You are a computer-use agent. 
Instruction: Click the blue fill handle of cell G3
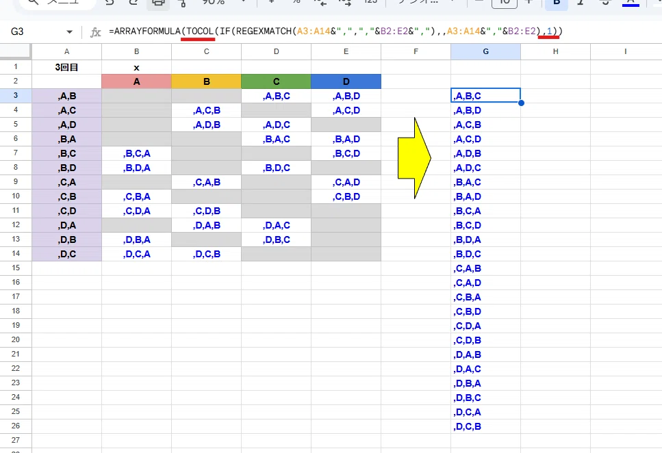click(521, 103)
